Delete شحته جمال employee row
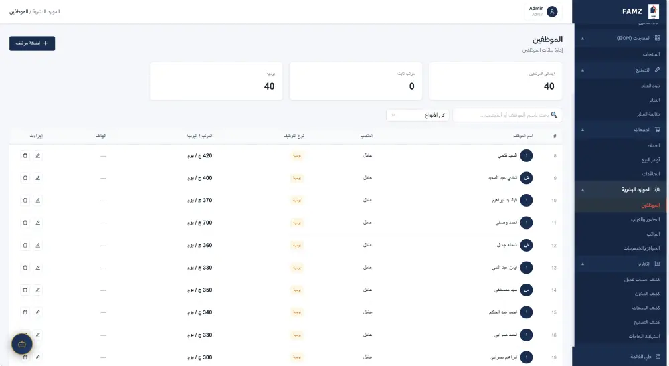This screenshot has height=366, width=669. tap(25, 246)
